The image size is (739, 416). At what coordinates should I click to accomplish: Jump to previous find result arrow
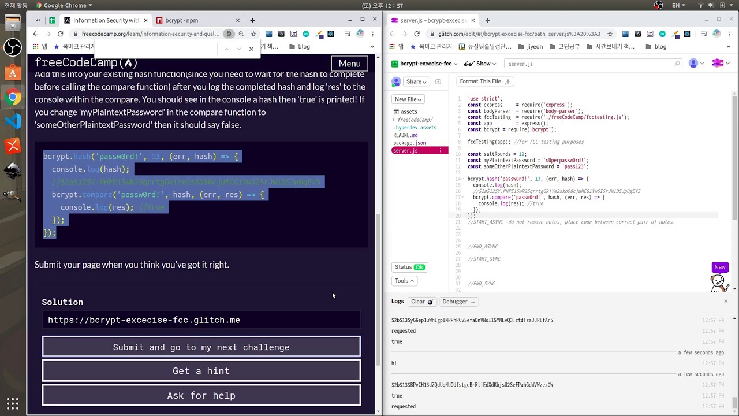tap(226, 49)
